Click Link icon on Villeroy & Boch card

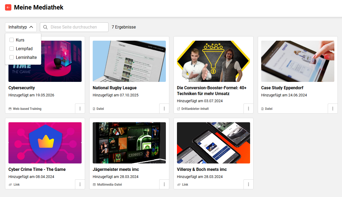pos(179,185)
